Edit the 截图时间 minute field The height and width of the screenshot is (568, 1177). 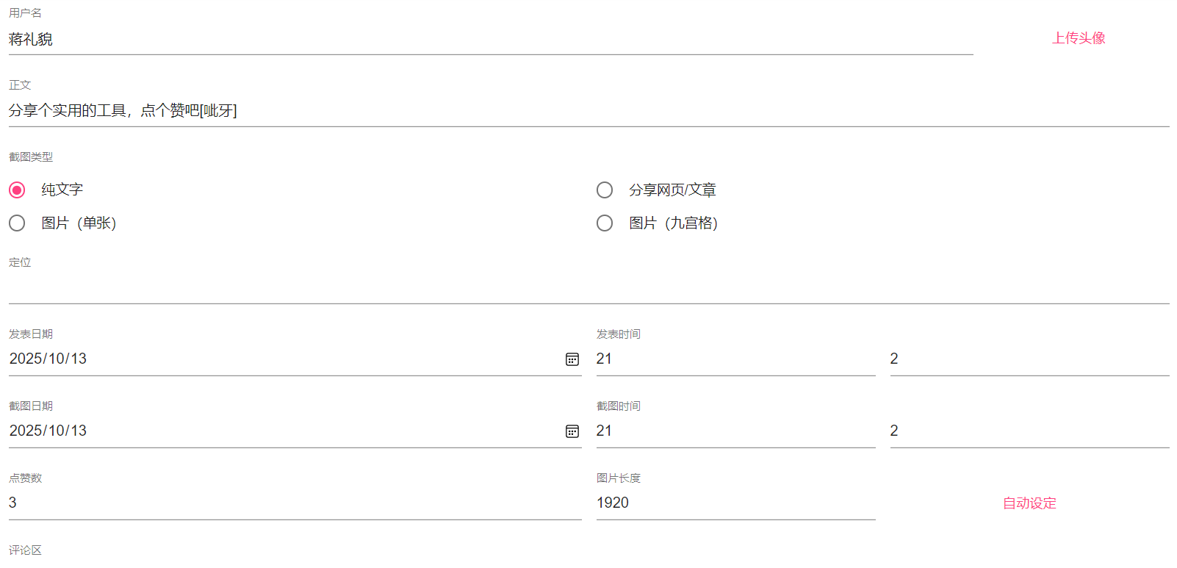coord(1029,431)
